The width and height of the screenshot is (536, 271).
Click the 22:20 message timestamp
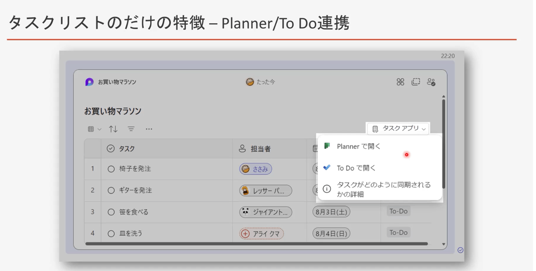point(448,56)
